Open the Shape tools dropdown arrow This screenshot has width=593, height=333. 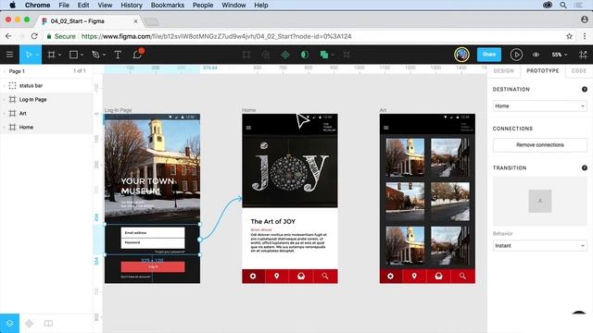[82, 55]
